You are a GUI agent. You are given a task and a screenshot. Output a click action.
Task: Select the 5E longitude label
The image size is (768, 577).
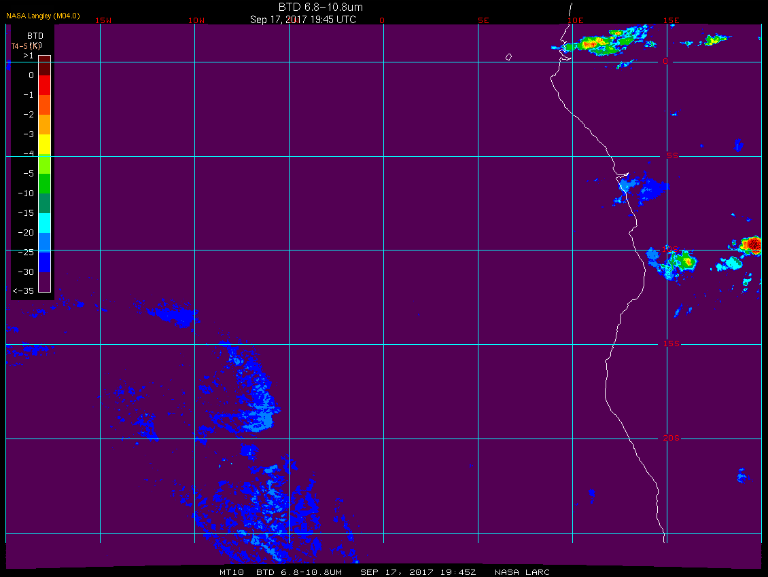483,20
